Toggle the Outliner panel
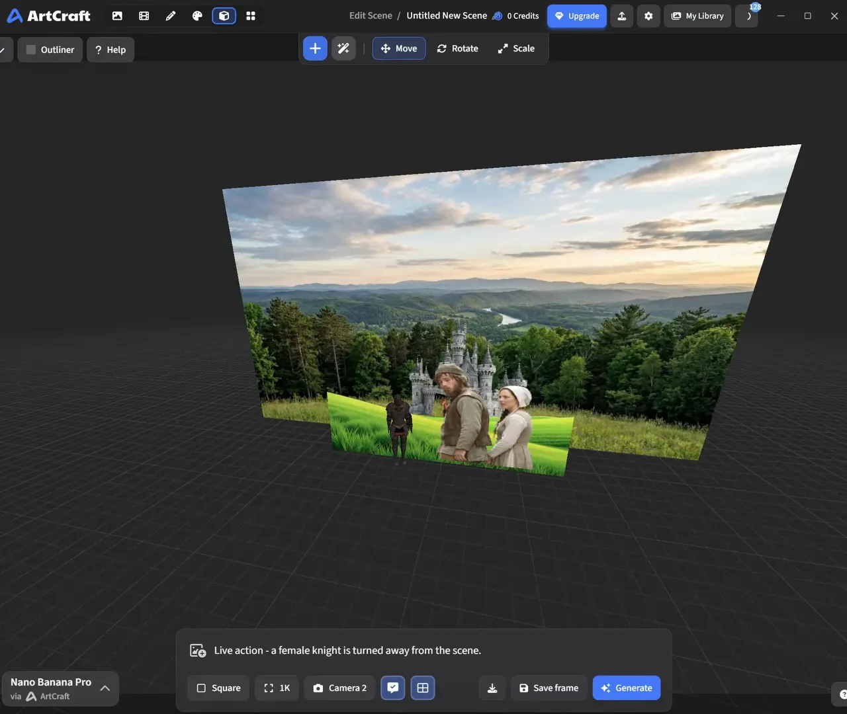Image resolution: width=847 pixels, height=714 pixels. (50, 50)
